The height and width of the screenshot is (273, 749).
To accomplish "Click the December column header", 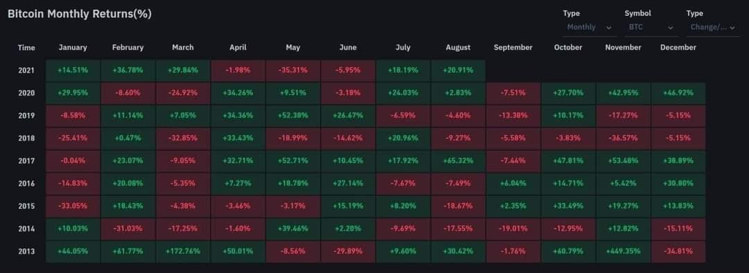I will point(678,47).
